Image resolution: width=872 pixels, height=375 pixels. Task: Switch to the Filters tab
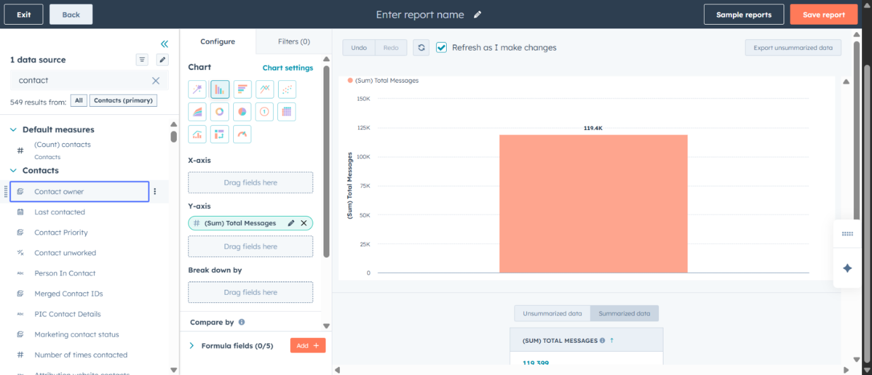[x=293, y=41]
